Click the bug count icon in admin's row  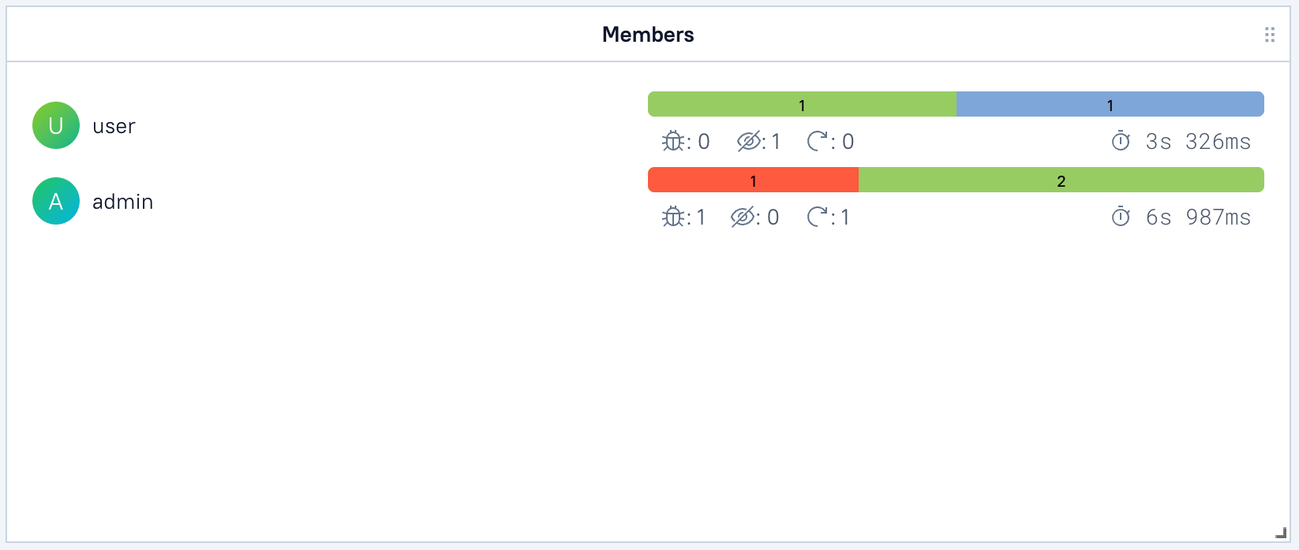[x=672, y=217]
